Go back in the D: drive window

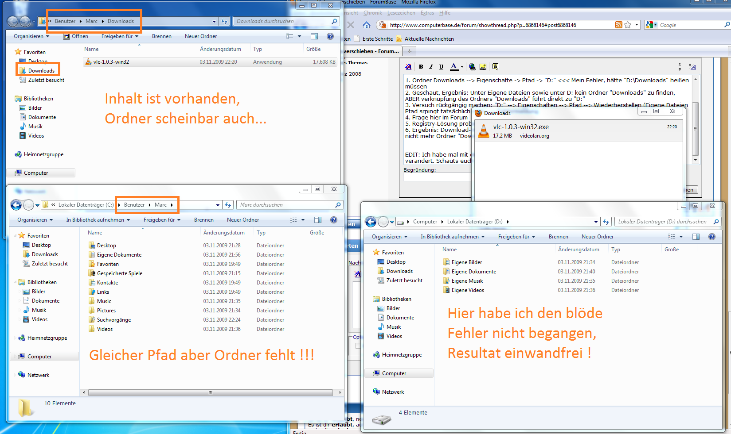(x=371, y=222)
